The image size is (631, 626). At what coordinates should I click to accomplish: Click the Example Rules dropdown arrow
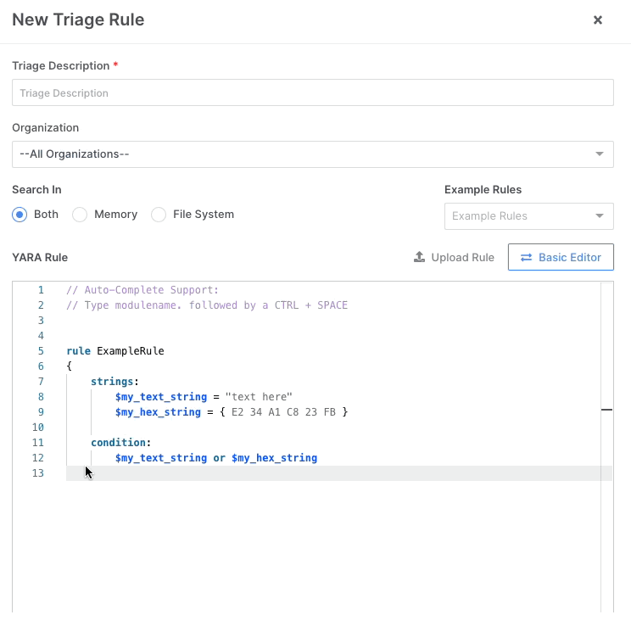pyautogui.click(x=600, y=216)
